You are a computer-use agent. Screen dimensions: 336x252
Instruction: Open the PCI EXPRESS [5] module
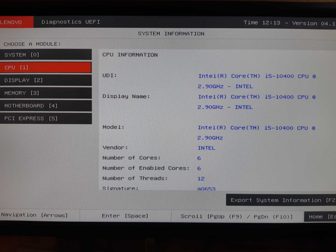46,118
